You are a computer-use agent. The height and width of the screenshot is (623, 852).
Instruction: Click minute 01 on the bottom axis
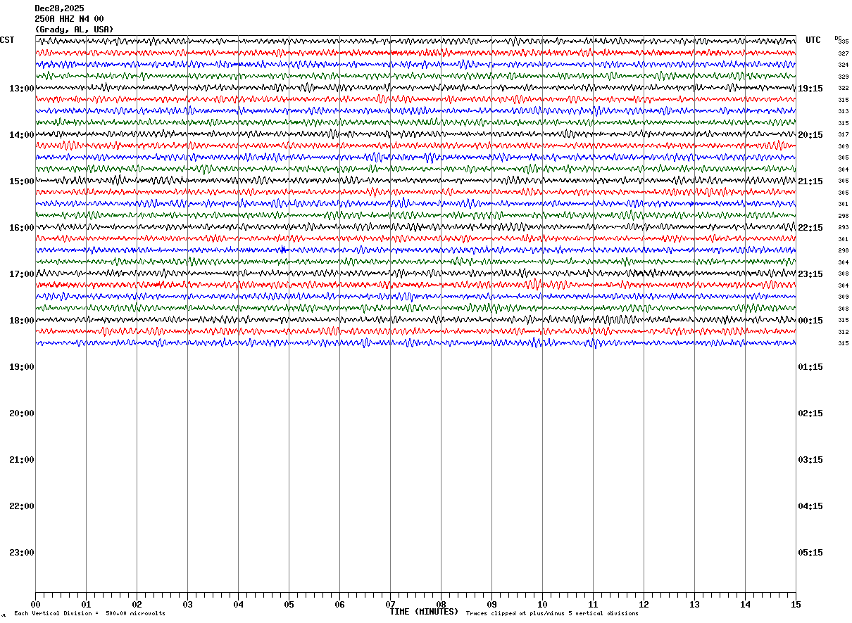(x=87, y=605)
